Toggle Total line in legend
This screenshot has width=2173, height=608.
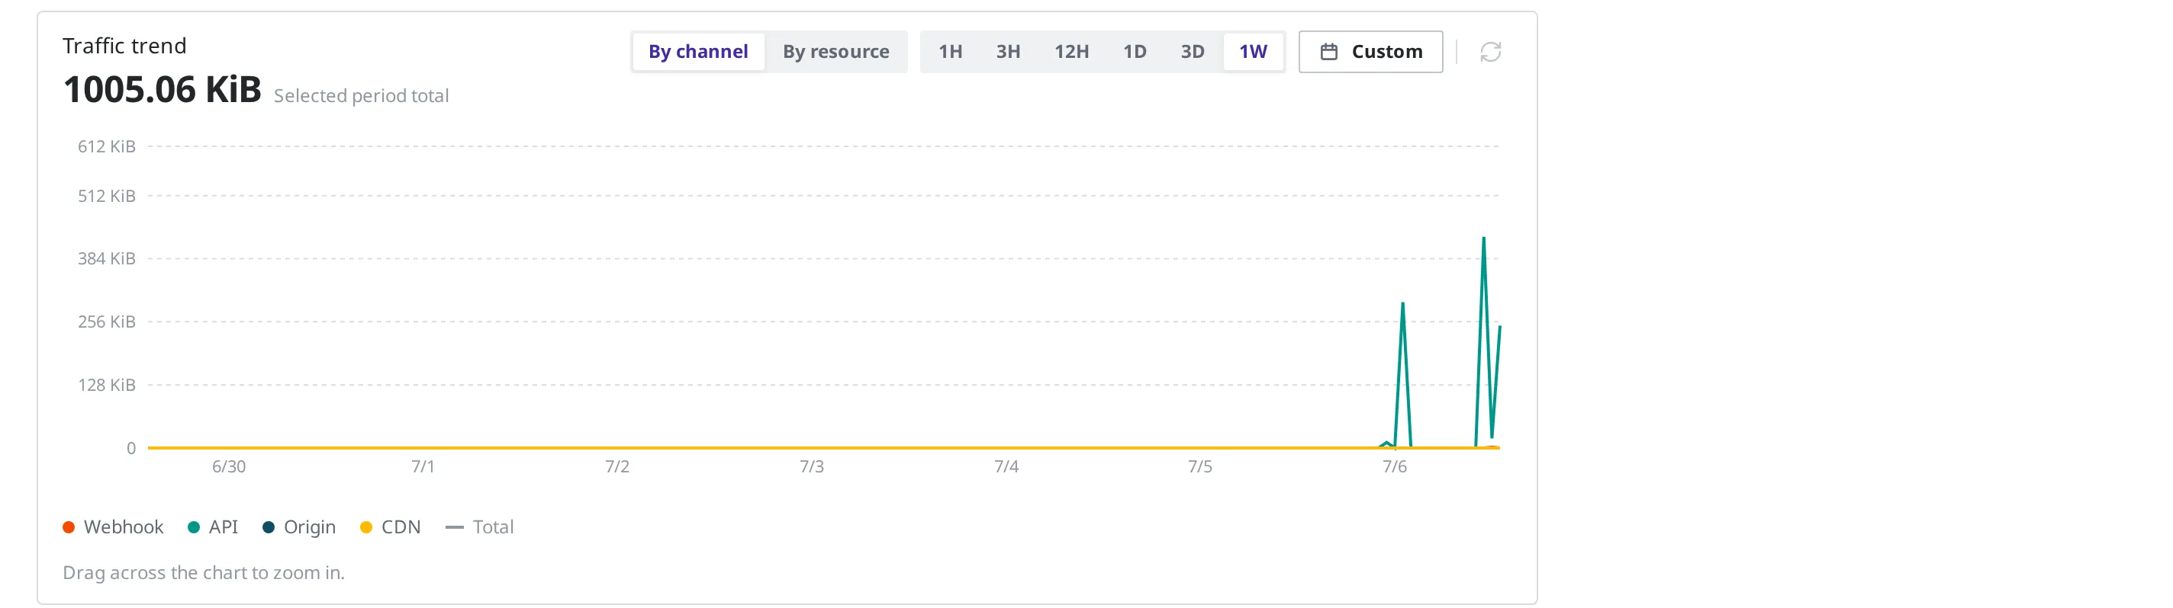(x=479, y=527)
